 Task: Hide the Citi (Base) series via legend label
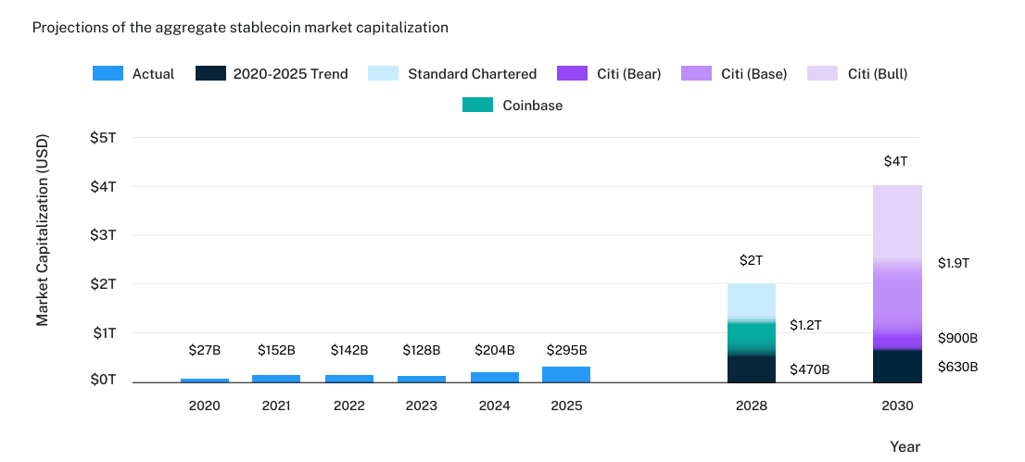point(753,74)
